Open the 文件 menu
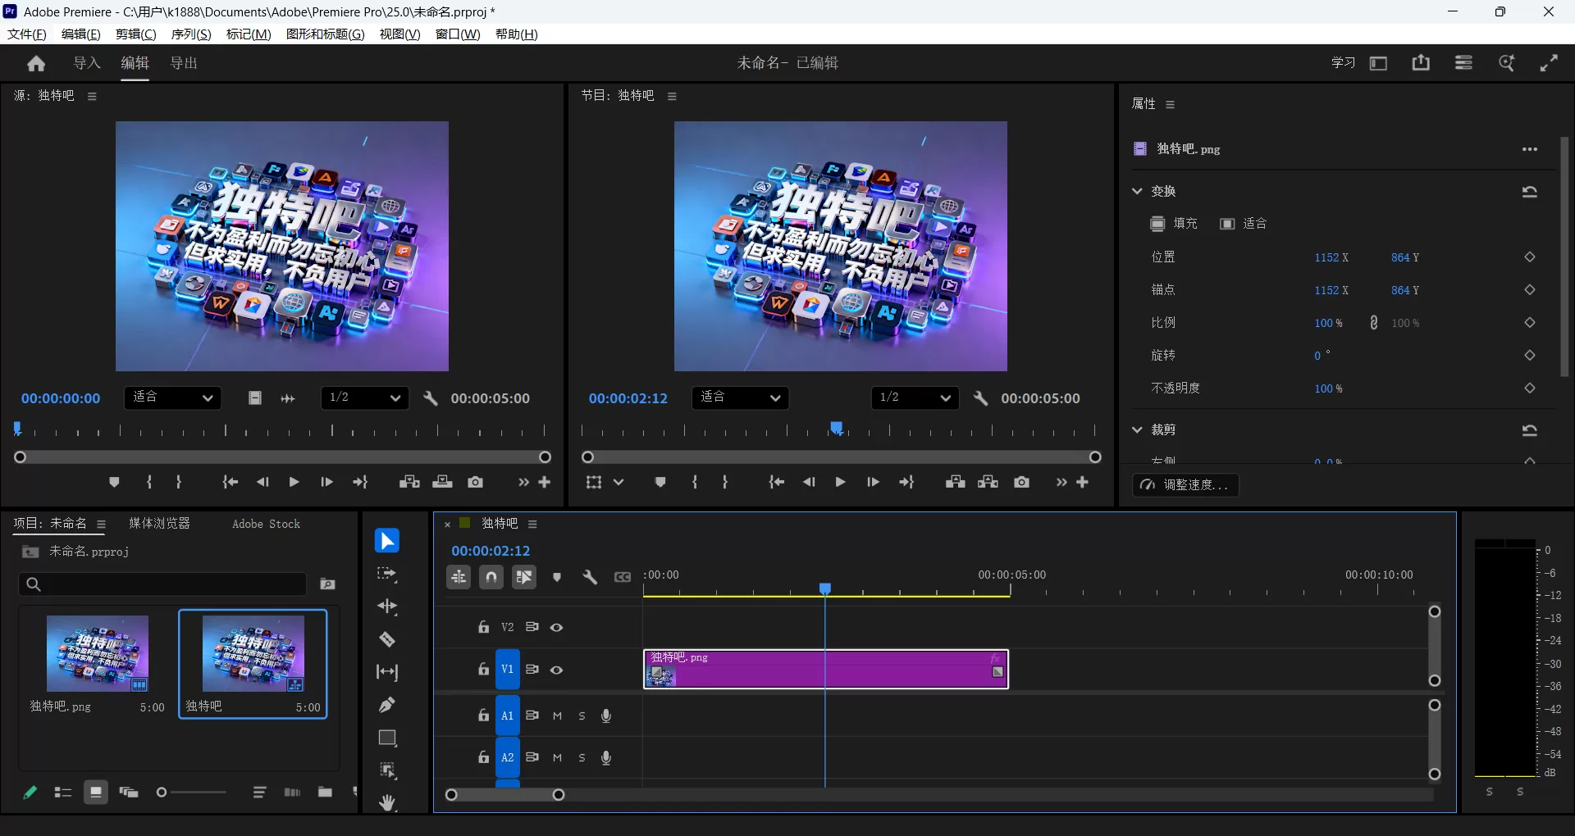Screen dimensions: 1575x836 (x=25, y=34)
